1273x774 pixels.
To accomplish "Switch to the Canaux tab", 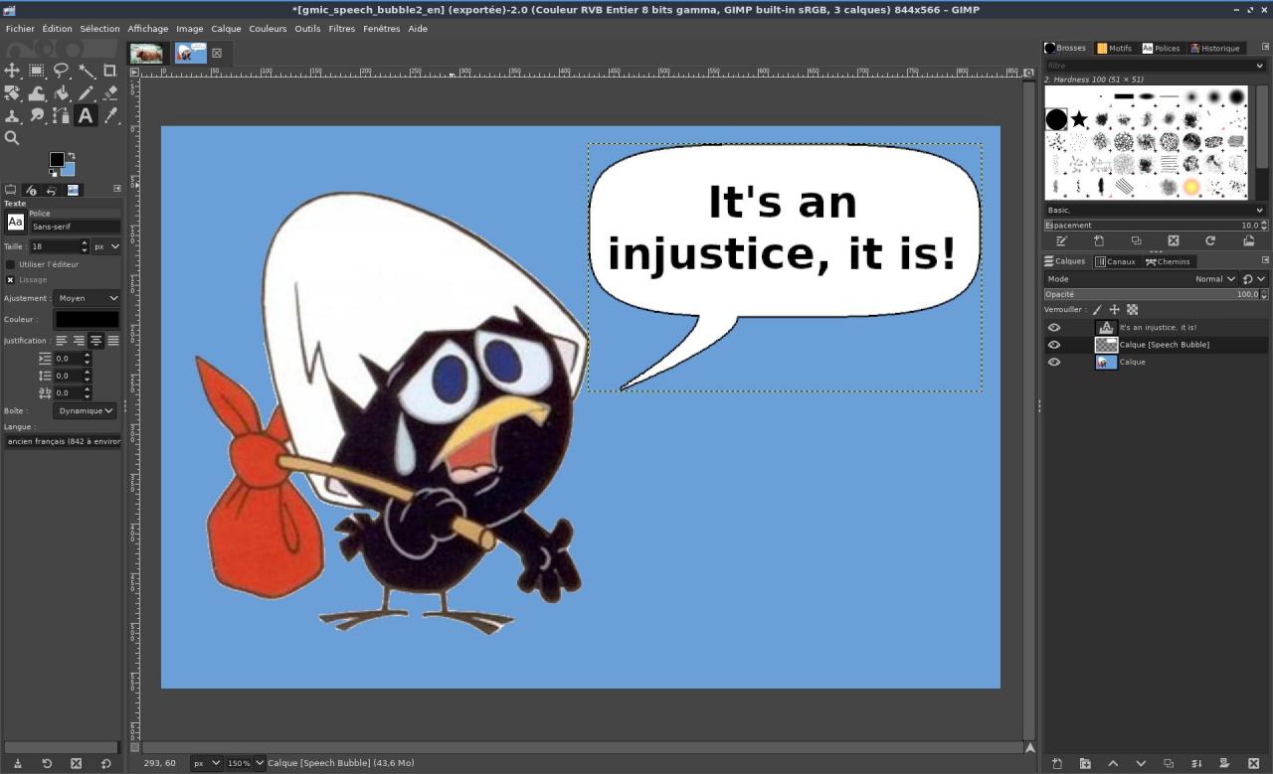I will click(1115, 261).
